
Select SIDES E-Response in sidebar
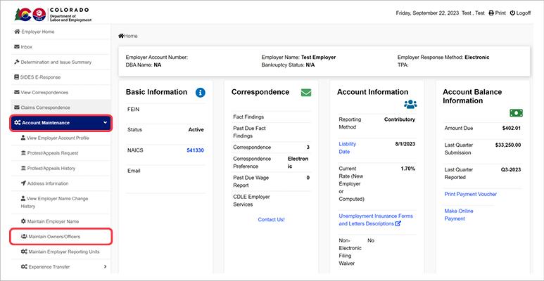pyautogui.click(x=45, y=77)
